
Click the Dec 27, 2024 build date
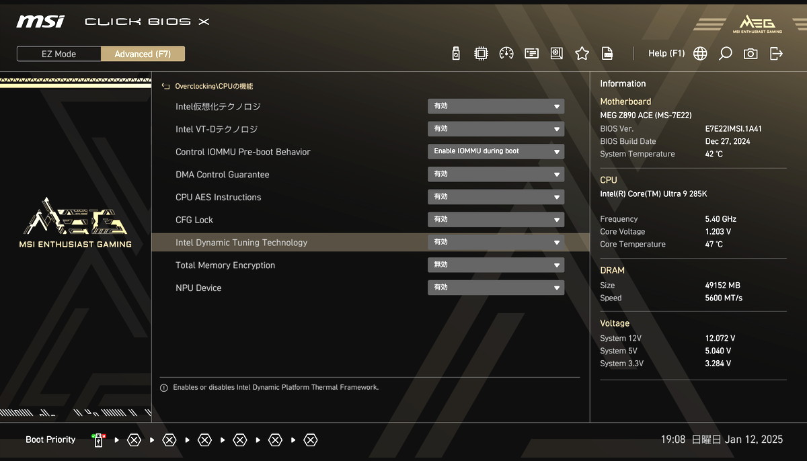coord(727,141)
